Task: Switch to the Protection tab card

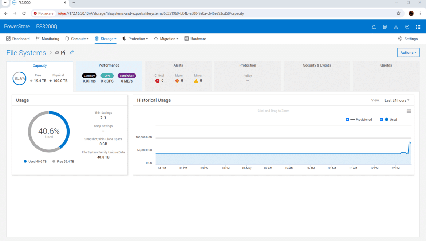Action: point(248,76)
